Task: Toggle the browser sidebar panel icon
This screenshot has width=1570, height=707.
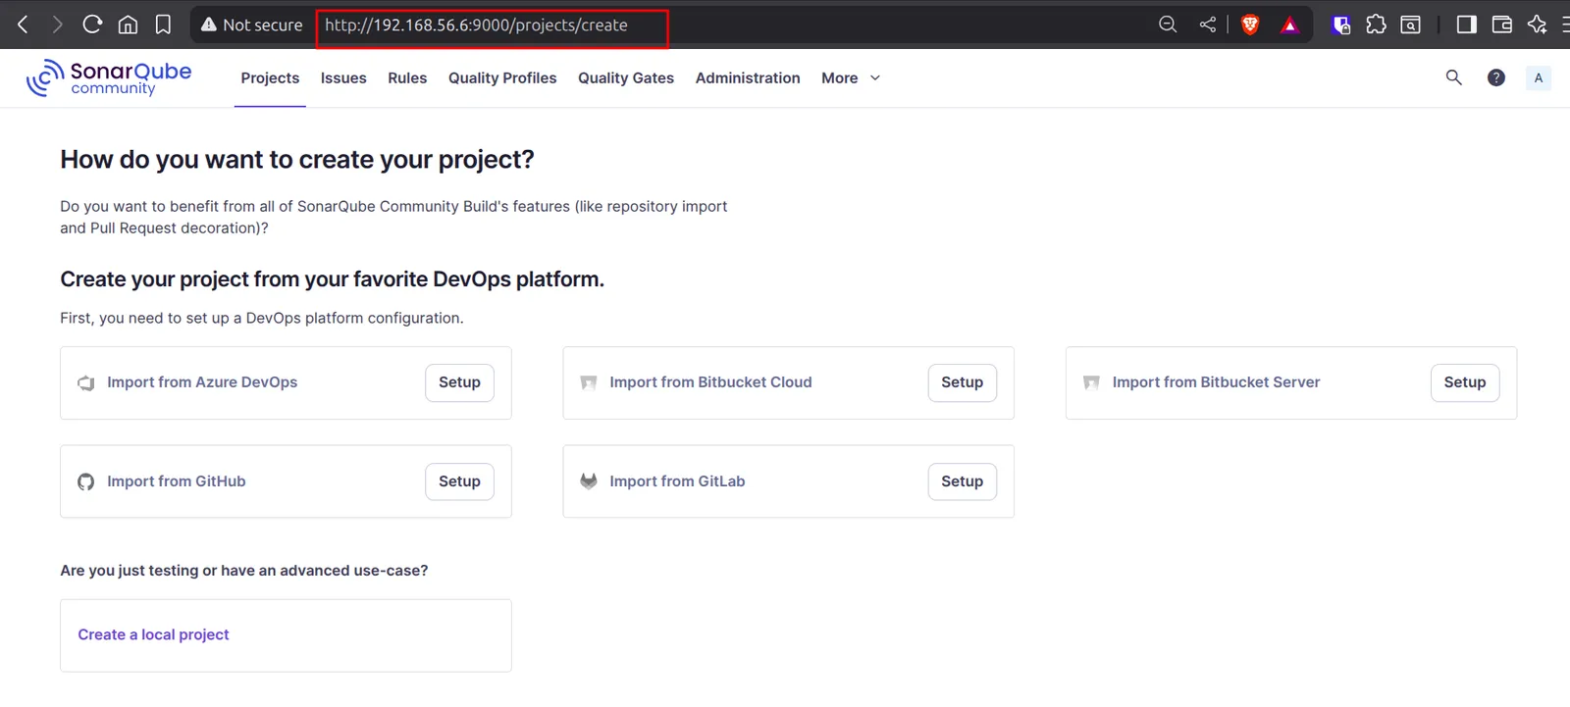Action: (x=1466, y=25)
